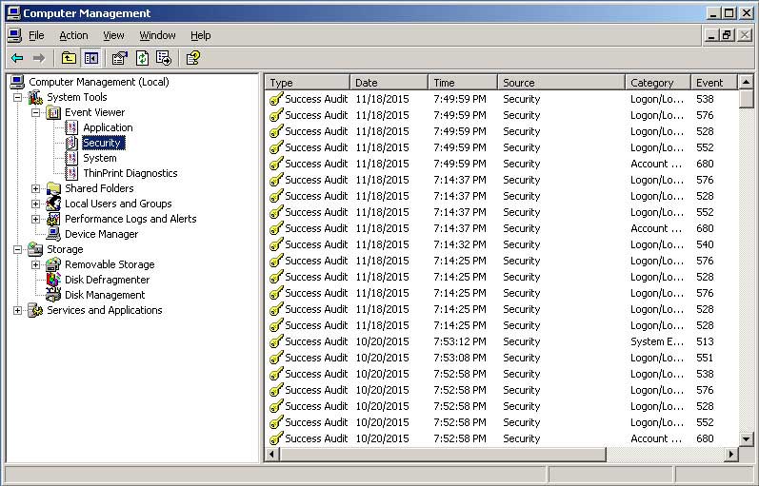This screenshot has height=486, width=759.
Task: Toggle the Show/Hide Console Tree button
Action: click(x=91, y=59)
